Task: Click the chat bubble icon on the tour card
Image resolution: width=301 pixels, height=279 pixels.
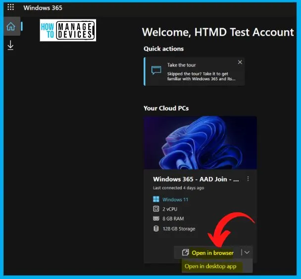Action: coord(156,70)
